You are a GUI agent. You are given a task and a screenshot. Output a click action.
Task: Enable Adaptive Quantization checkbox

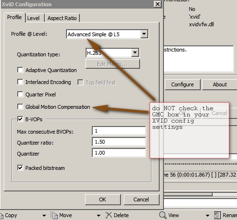(x=20, y=70)
